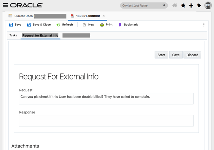The width and height of the screenshot is (214, 150).
Task: Switch to the Tasks tab
Action: click(x=13, y=35)
